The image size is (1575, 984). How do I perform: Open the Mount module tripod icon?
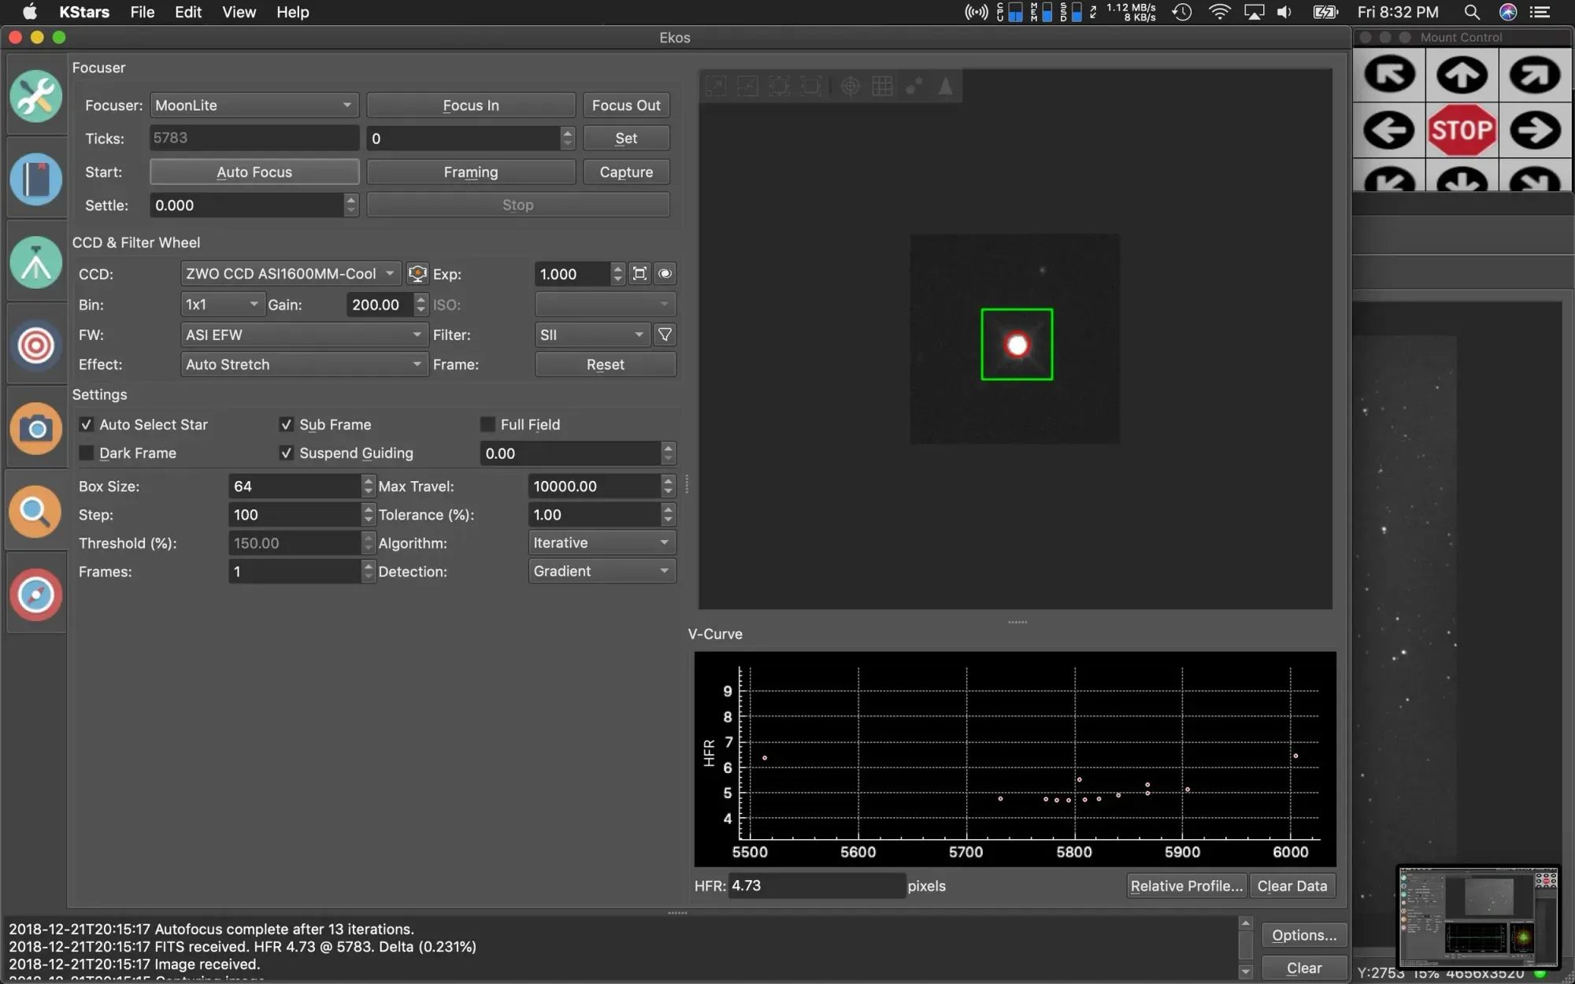point(35,263)
